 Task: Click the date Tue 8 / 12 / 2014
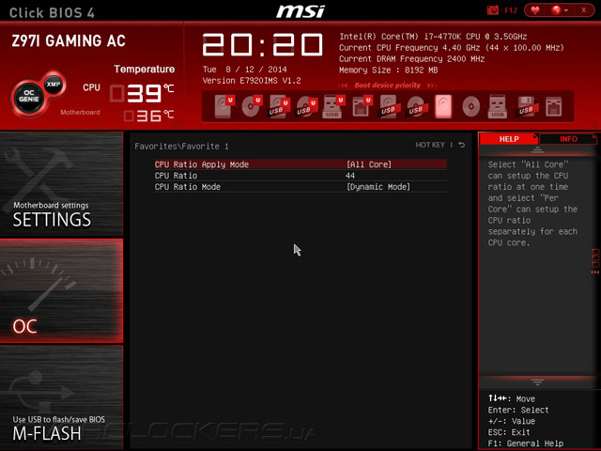pyautogui.click(x=244, y=70)
